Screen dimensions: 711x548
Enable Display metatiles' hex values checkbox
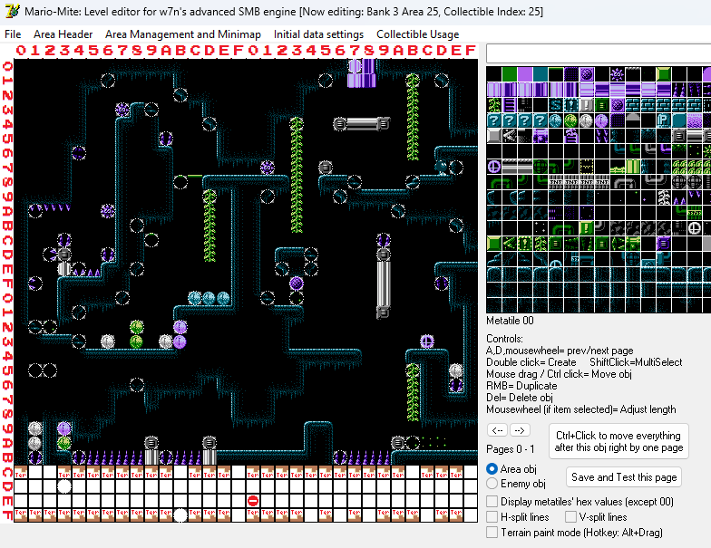(x=492, y=502)
